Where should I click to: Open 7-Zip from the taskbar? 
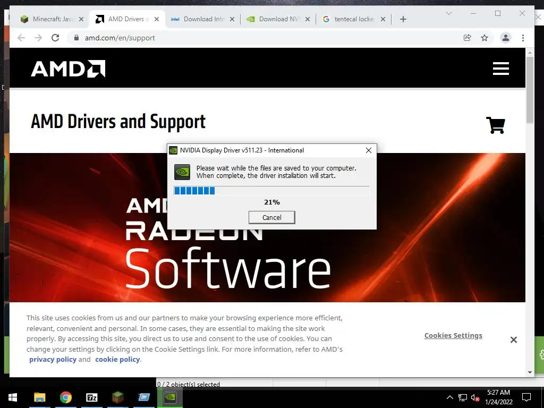(91, 397)
